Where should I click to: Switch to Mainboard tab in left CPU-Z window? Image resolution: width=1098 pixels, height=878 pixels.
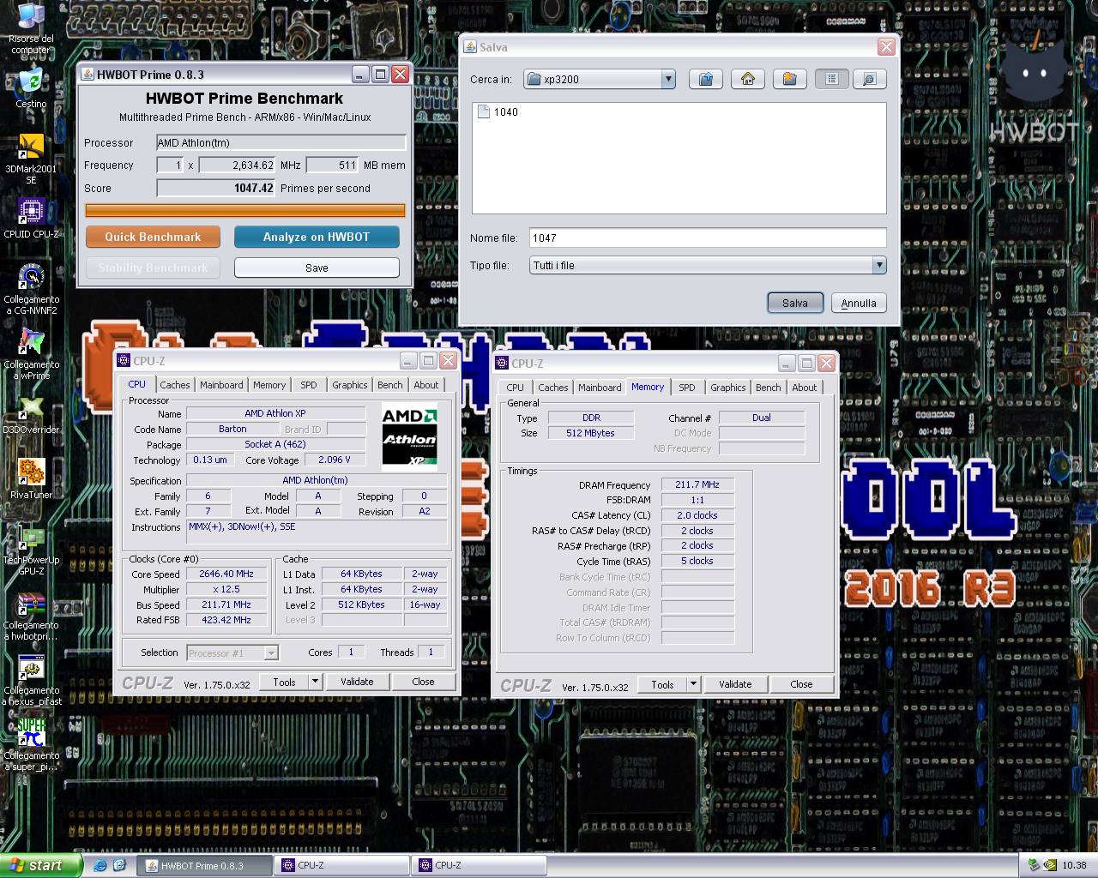point(221,385)
